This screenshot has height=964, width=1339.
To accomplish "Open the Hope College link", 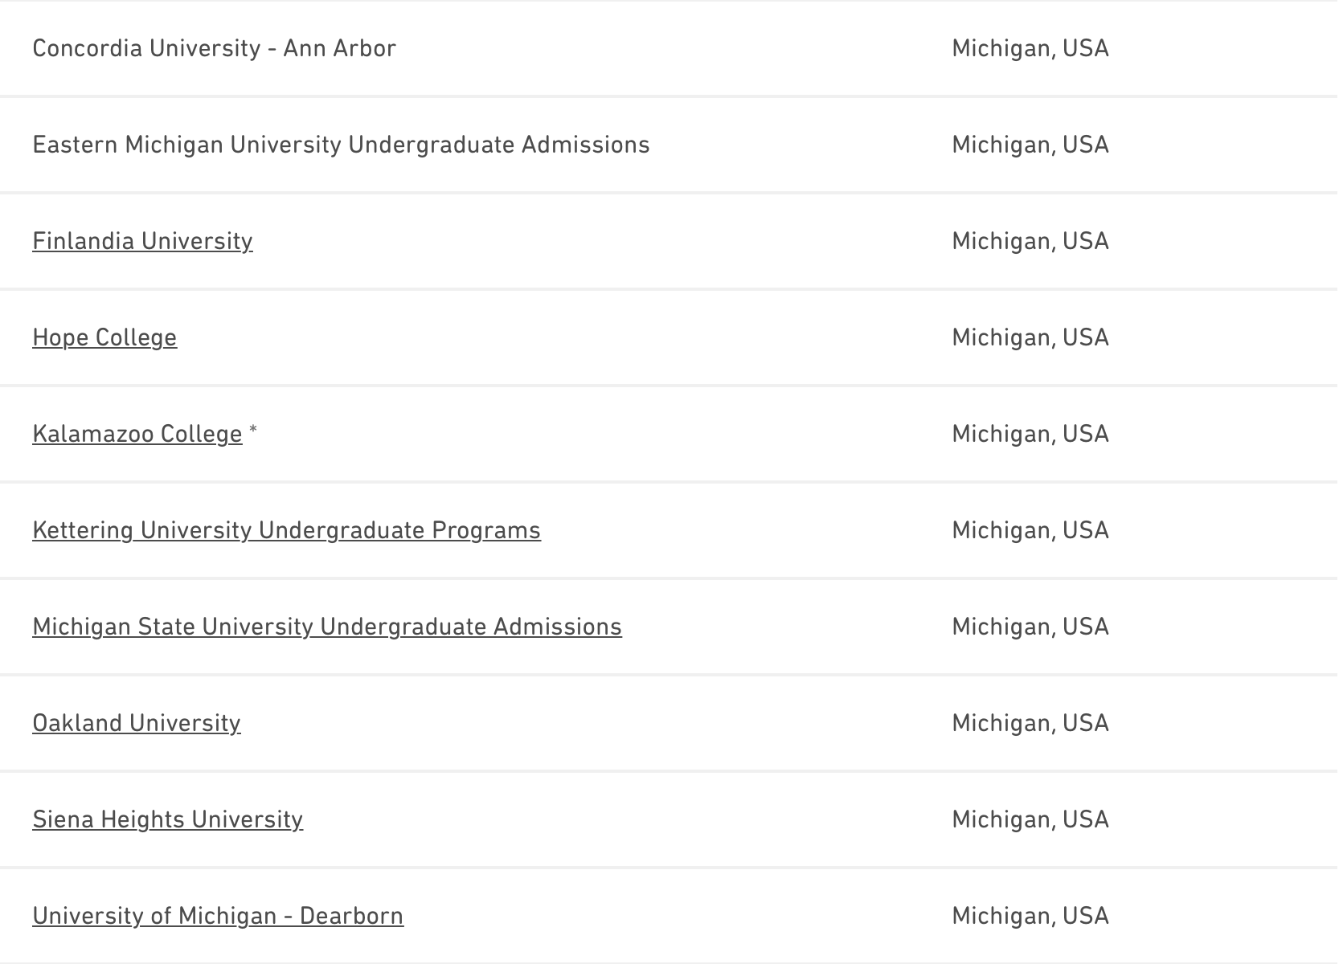I will 104,337.
